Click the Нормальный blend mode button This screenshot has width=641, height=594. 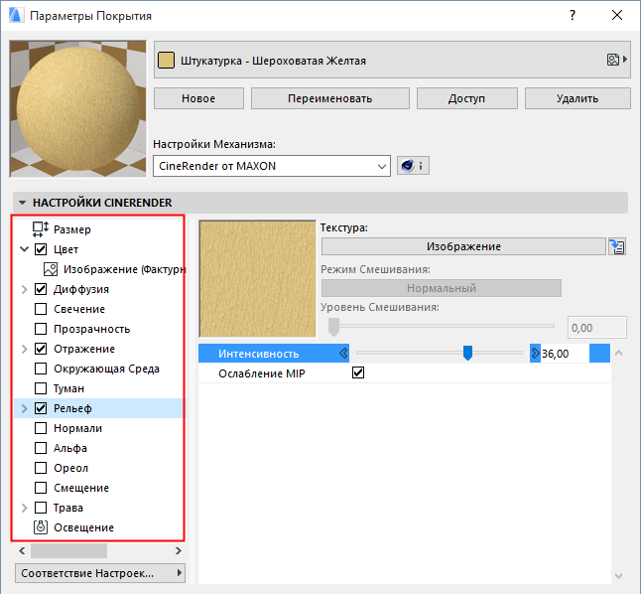pos(442,288)
